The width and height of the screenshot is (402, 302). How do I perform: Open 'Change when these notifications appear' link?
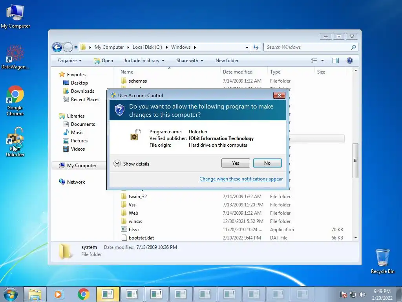pyautogui.click(x=241, y=179)
